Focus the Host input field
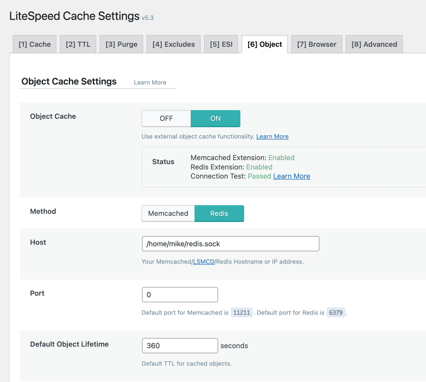This screenshot has height=382, width=426. point(231,244)
